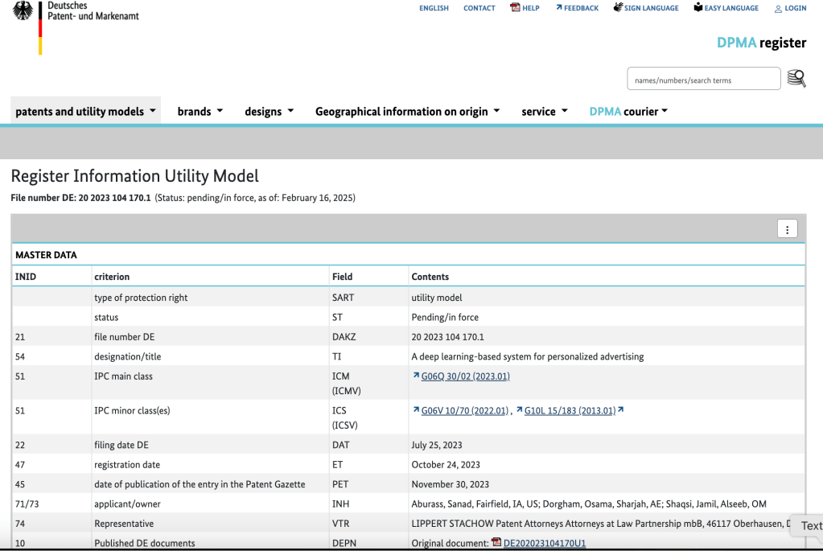Click the names/numbers search field
Image resolution: width=823 pixels, height=551 pixels.
(703, 80)
